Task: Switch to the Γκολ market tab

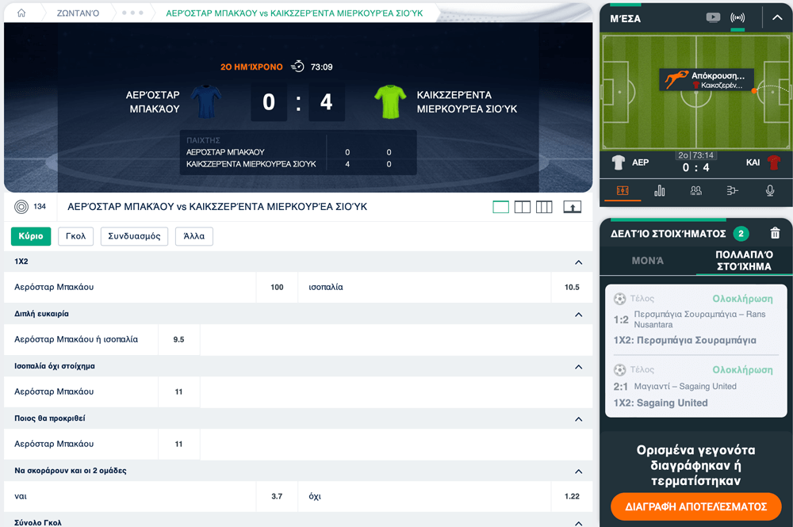Action: [x=76, y=236]
